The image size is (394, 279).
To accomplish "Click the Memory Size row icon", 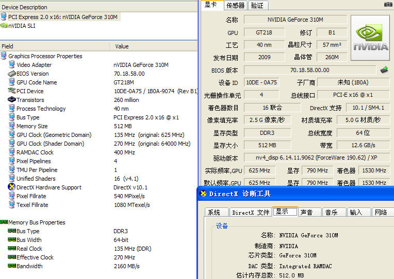I will click(11, 126).
